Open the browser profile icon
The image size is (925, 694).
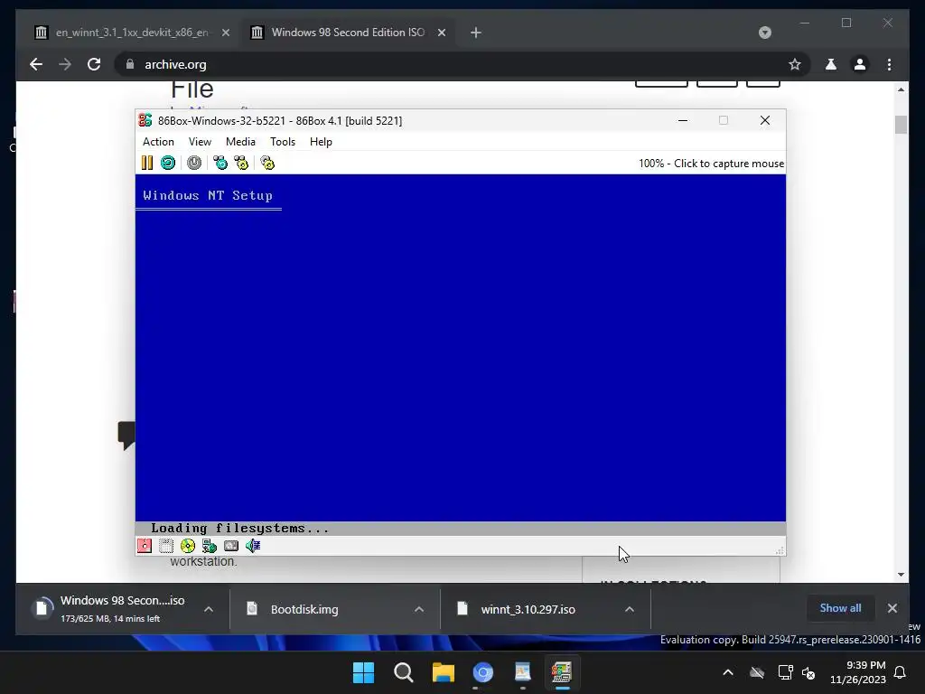(860, 64)
